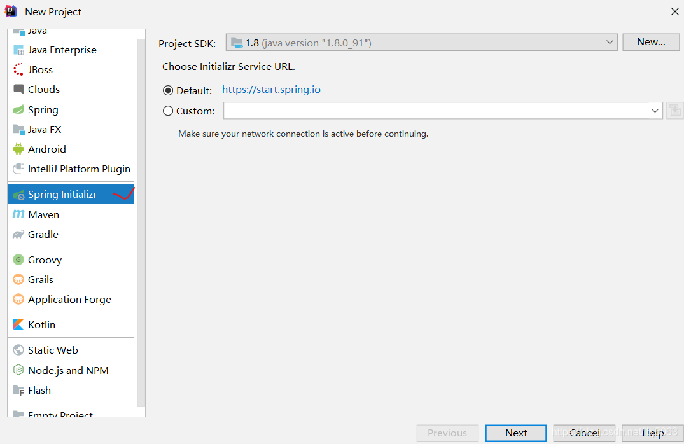Click the download icon beside the Custom URL field
Screen dimensions: 684x444
(675, 110)
